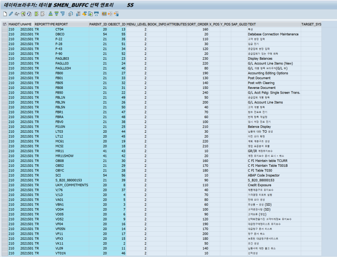Select the row marker for FS10N
337x257 pixels.
5,126
